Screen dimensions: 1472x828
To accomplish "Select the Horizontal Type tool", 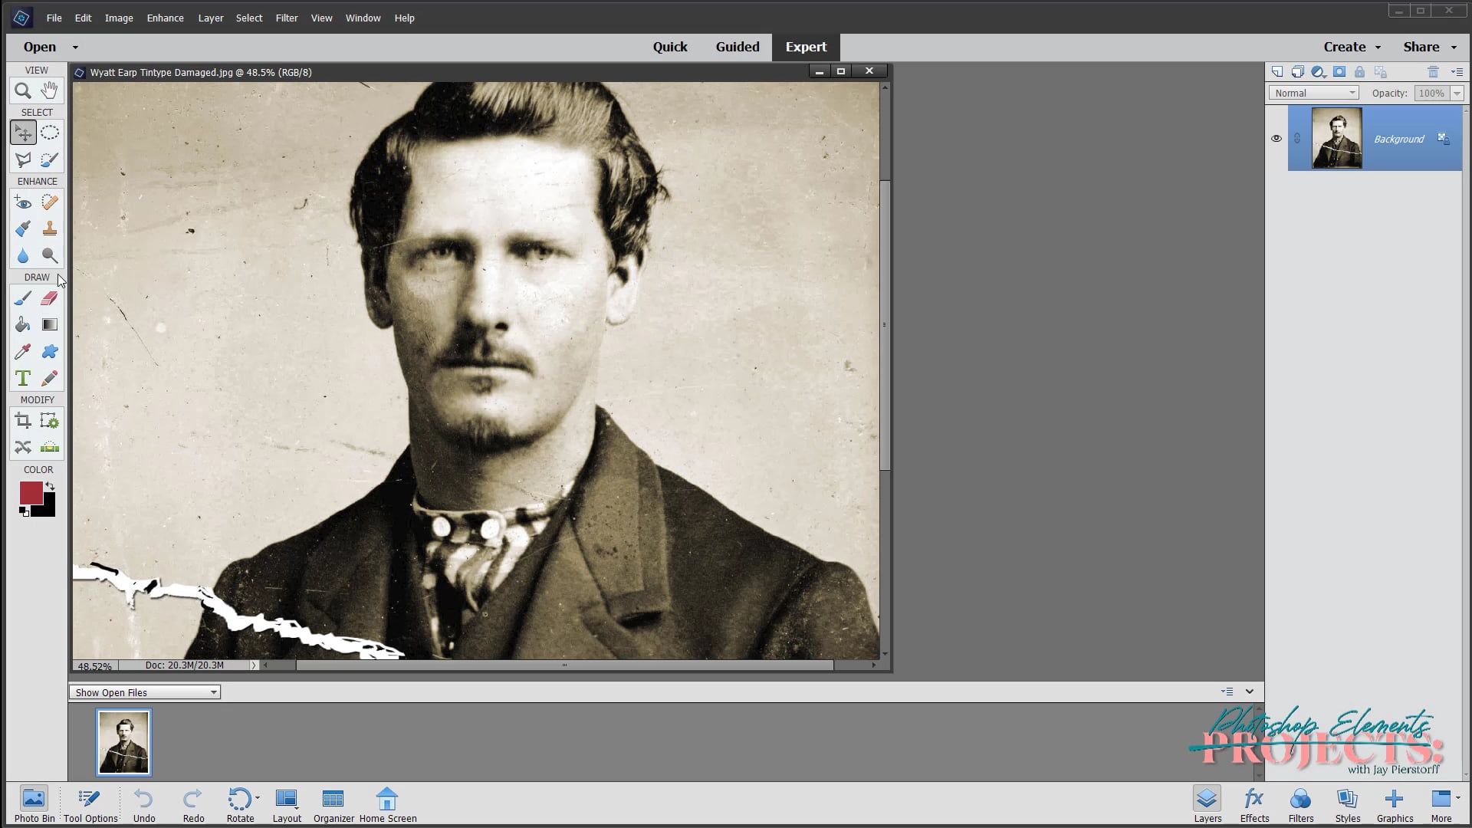I will [22, 378].
